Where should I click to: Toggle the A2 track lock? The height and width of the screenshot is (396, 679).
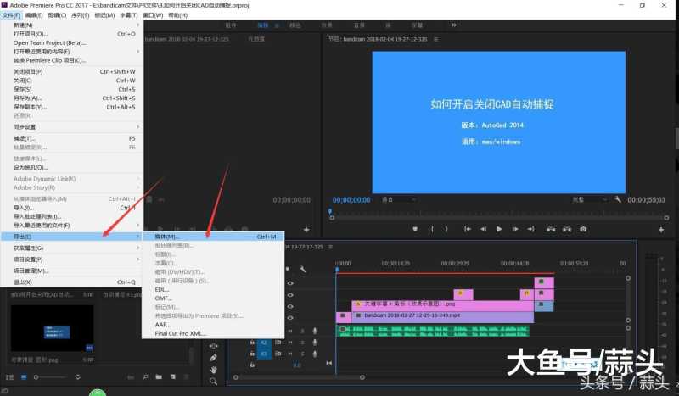click(x=252, y=343)
